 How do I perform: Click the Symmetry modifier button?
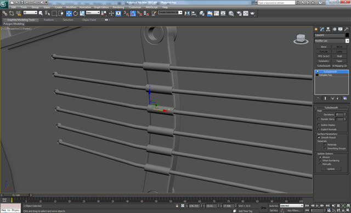coord(324,61)
